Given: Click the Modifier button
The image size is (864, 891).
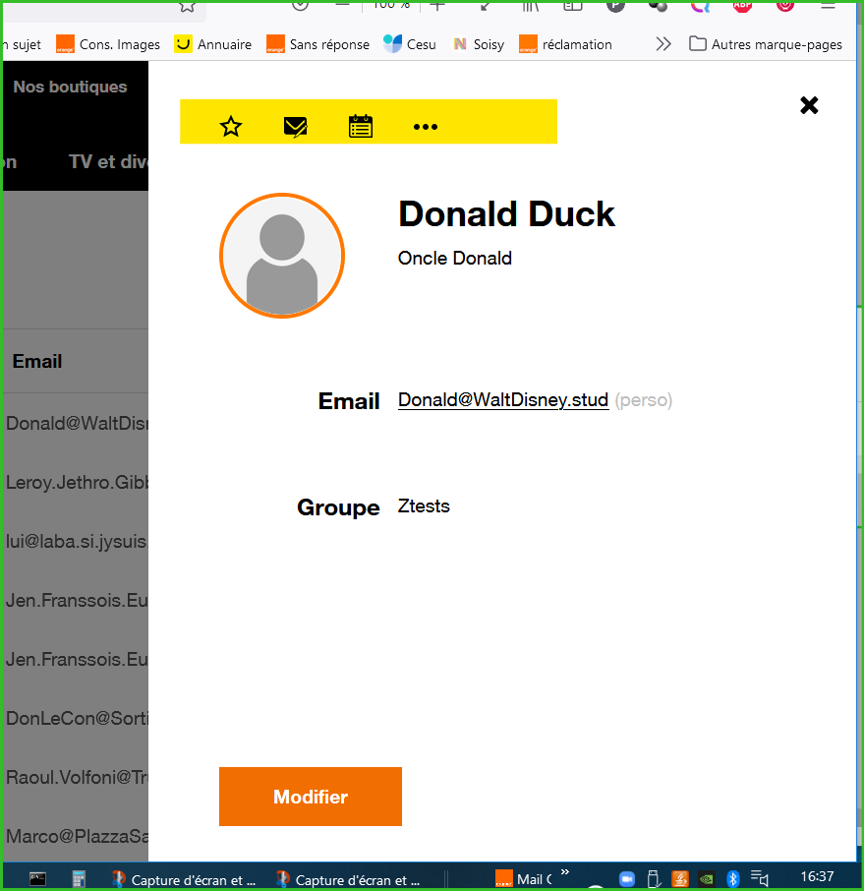Looking at the screenshot, I should (311, 797).
